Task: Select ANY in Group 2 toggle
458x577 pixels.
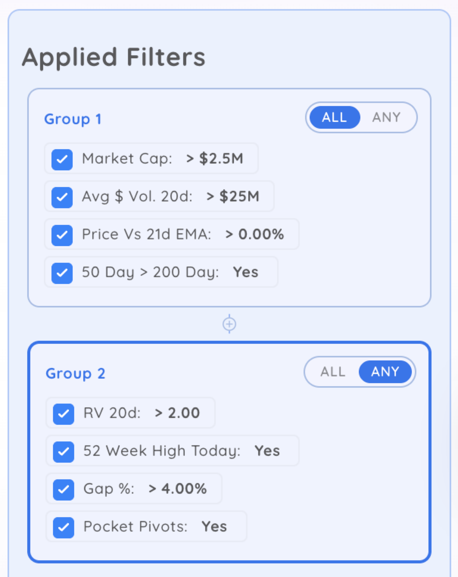Action: point(385,372)
